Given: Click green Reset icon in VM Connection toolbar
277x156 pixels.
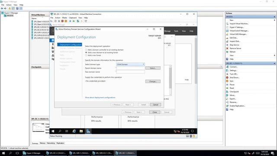Looking at the screenshot, I should tap(74, 21).
